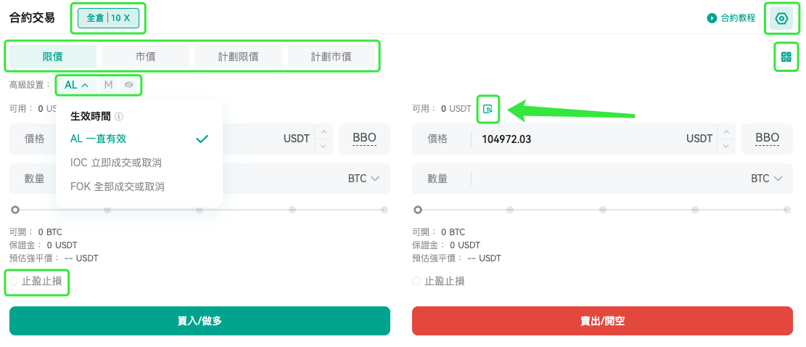
Task: Decrease sell price with down arrow
Action: (x=725, y=146)
